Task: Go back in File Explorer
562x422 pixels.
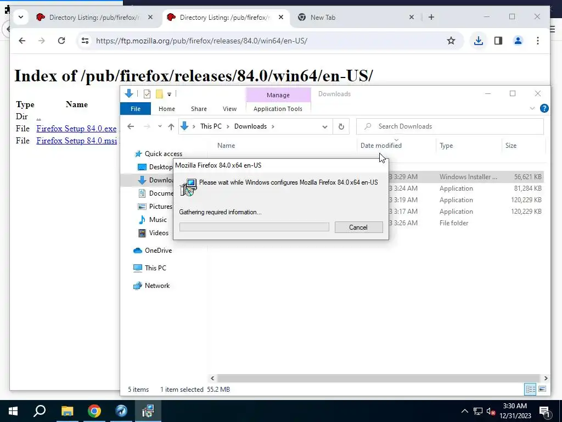Action: coord(131,126)
